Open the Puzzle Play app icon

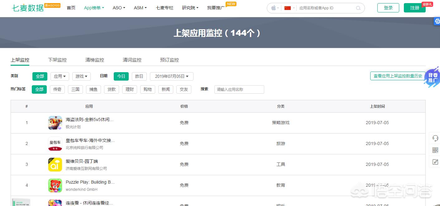[x=55, y=185]
